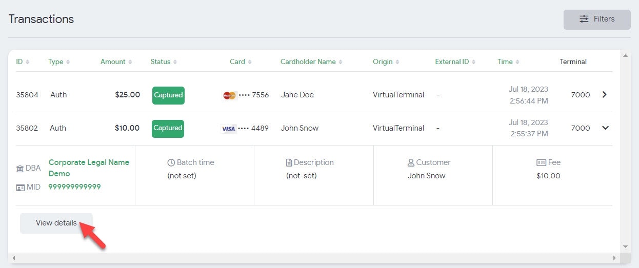The height and width of the screenshot is (268, 639).
Task: Click the Visa card icon
Action: pos(229,129)
